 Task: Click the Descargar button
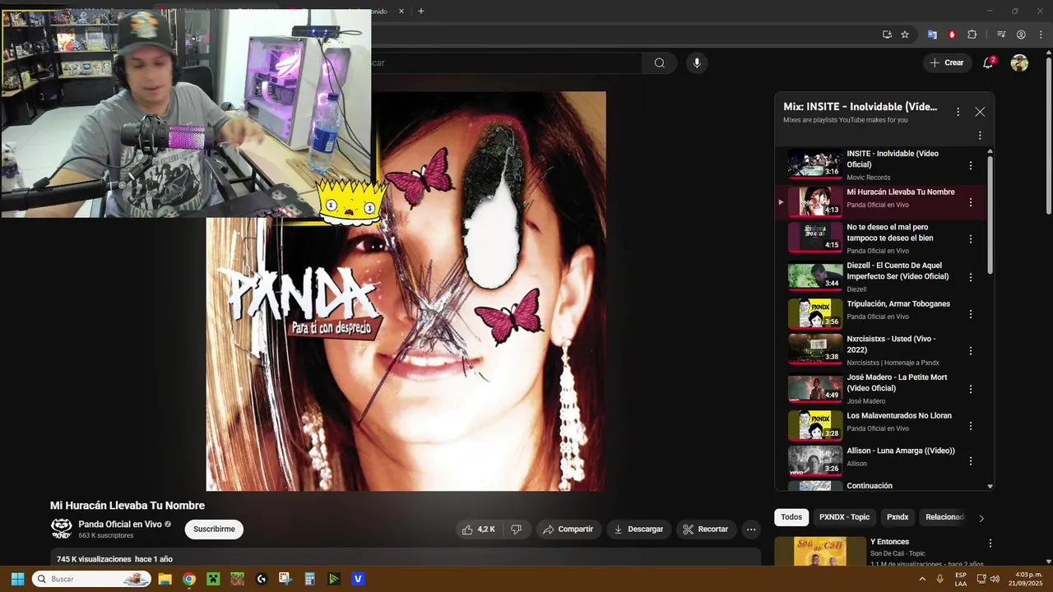coord(639,530)
